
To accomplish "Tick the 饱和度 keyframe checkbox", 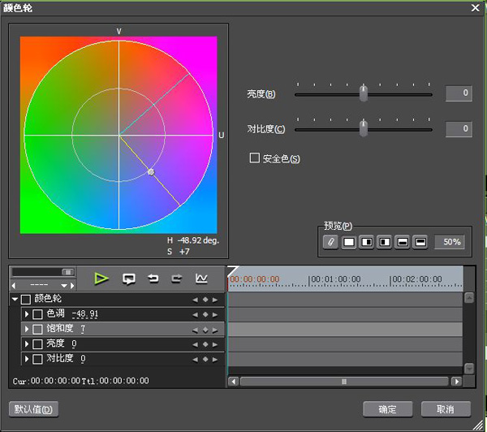I will (x=37, y=329).
